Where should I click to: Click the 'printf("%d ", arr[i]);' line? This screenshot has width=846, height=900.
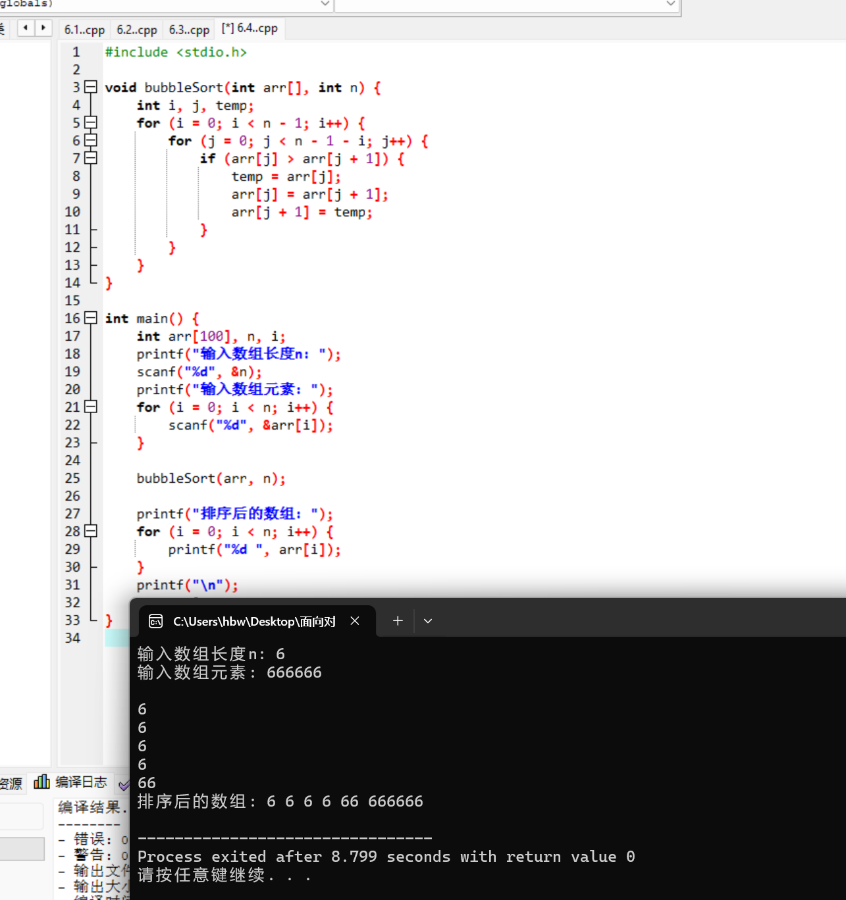[x=255, y=549]
